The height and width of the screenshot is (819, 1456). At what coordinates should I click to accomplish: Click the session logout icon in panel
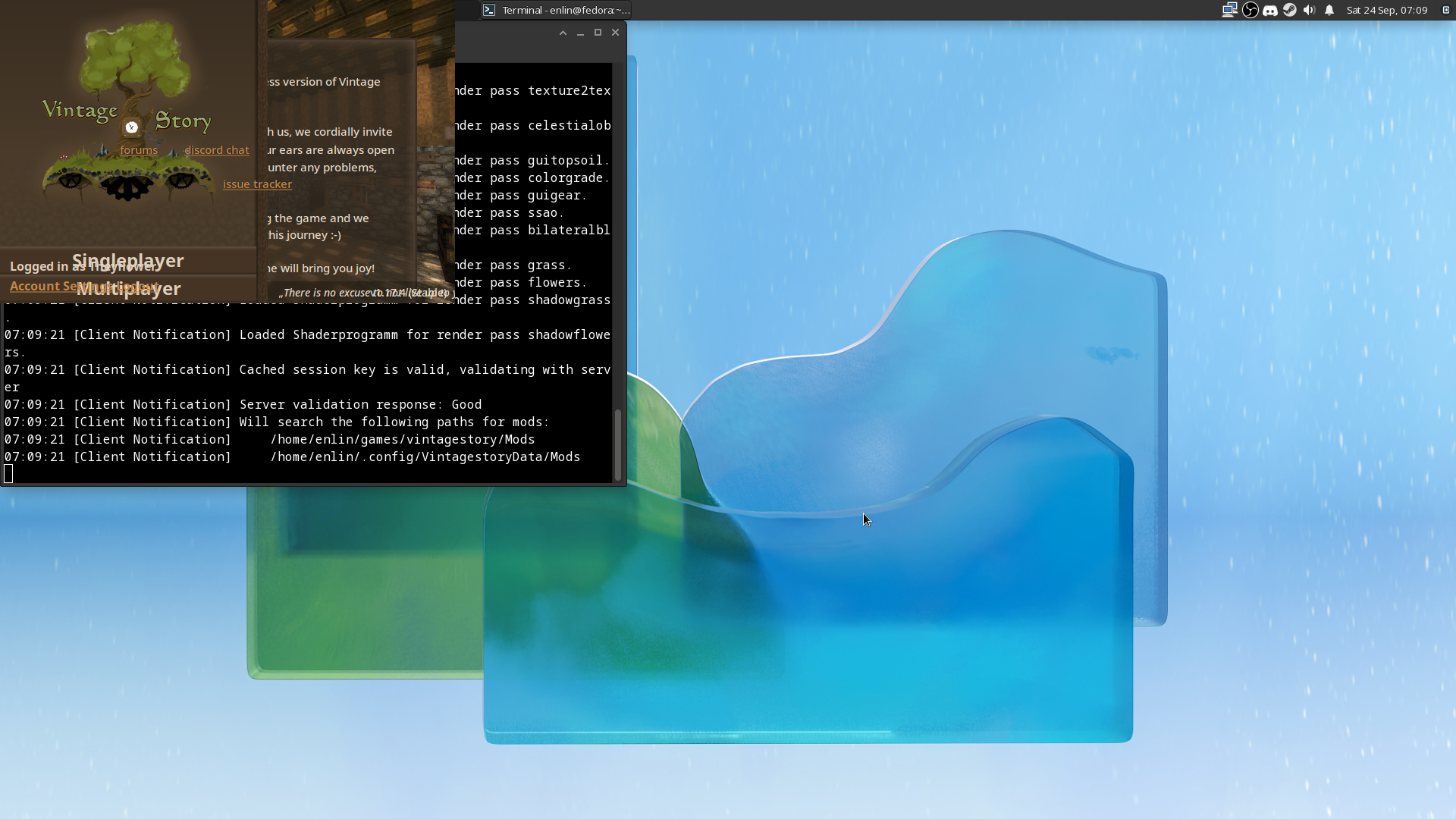click(1445, 10)
